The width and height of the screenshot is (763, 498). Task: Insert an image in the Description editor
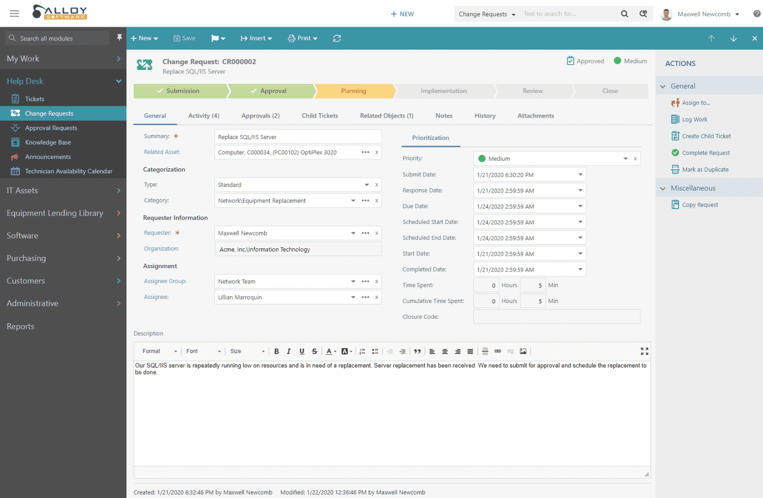(523, 351)
